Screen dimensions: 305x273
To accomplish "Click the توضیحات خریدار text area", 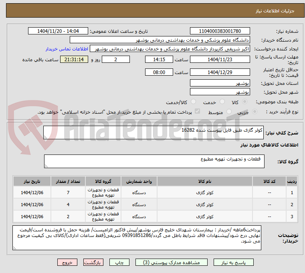I will (x=137, y=238).
